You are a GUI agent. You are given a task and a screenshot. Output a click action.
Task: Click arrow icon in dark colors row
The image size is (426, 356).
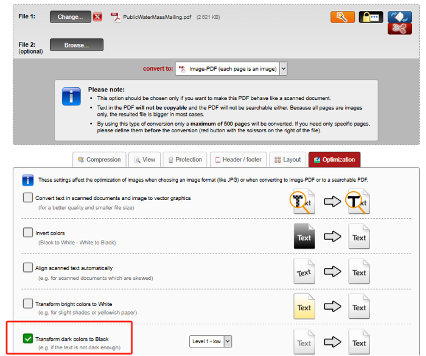pos(332,342)
